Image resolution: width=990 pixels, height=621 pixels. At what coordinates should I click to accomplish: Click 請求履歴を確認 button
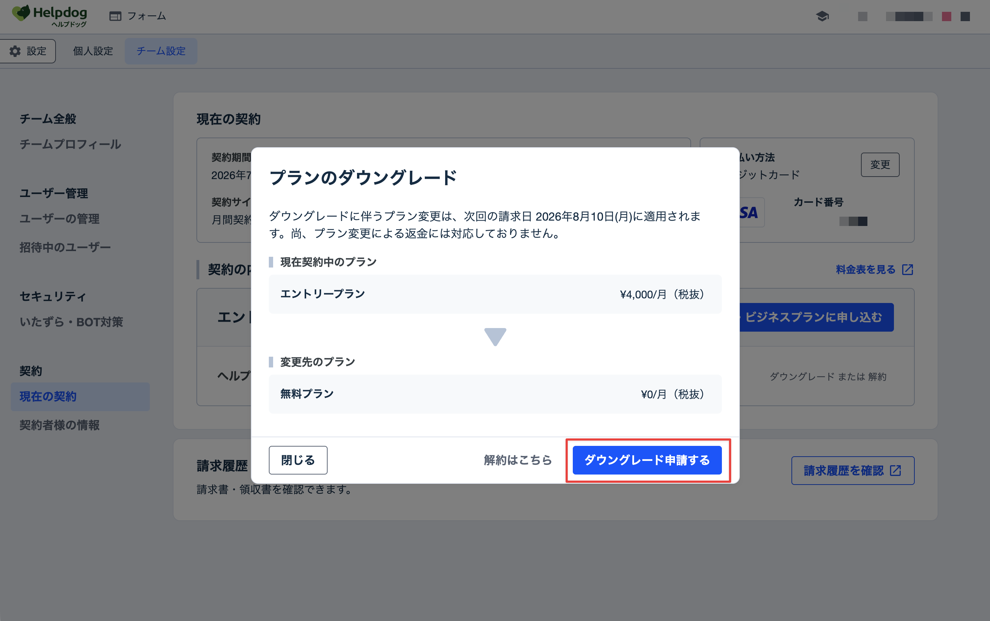(853, 471)
